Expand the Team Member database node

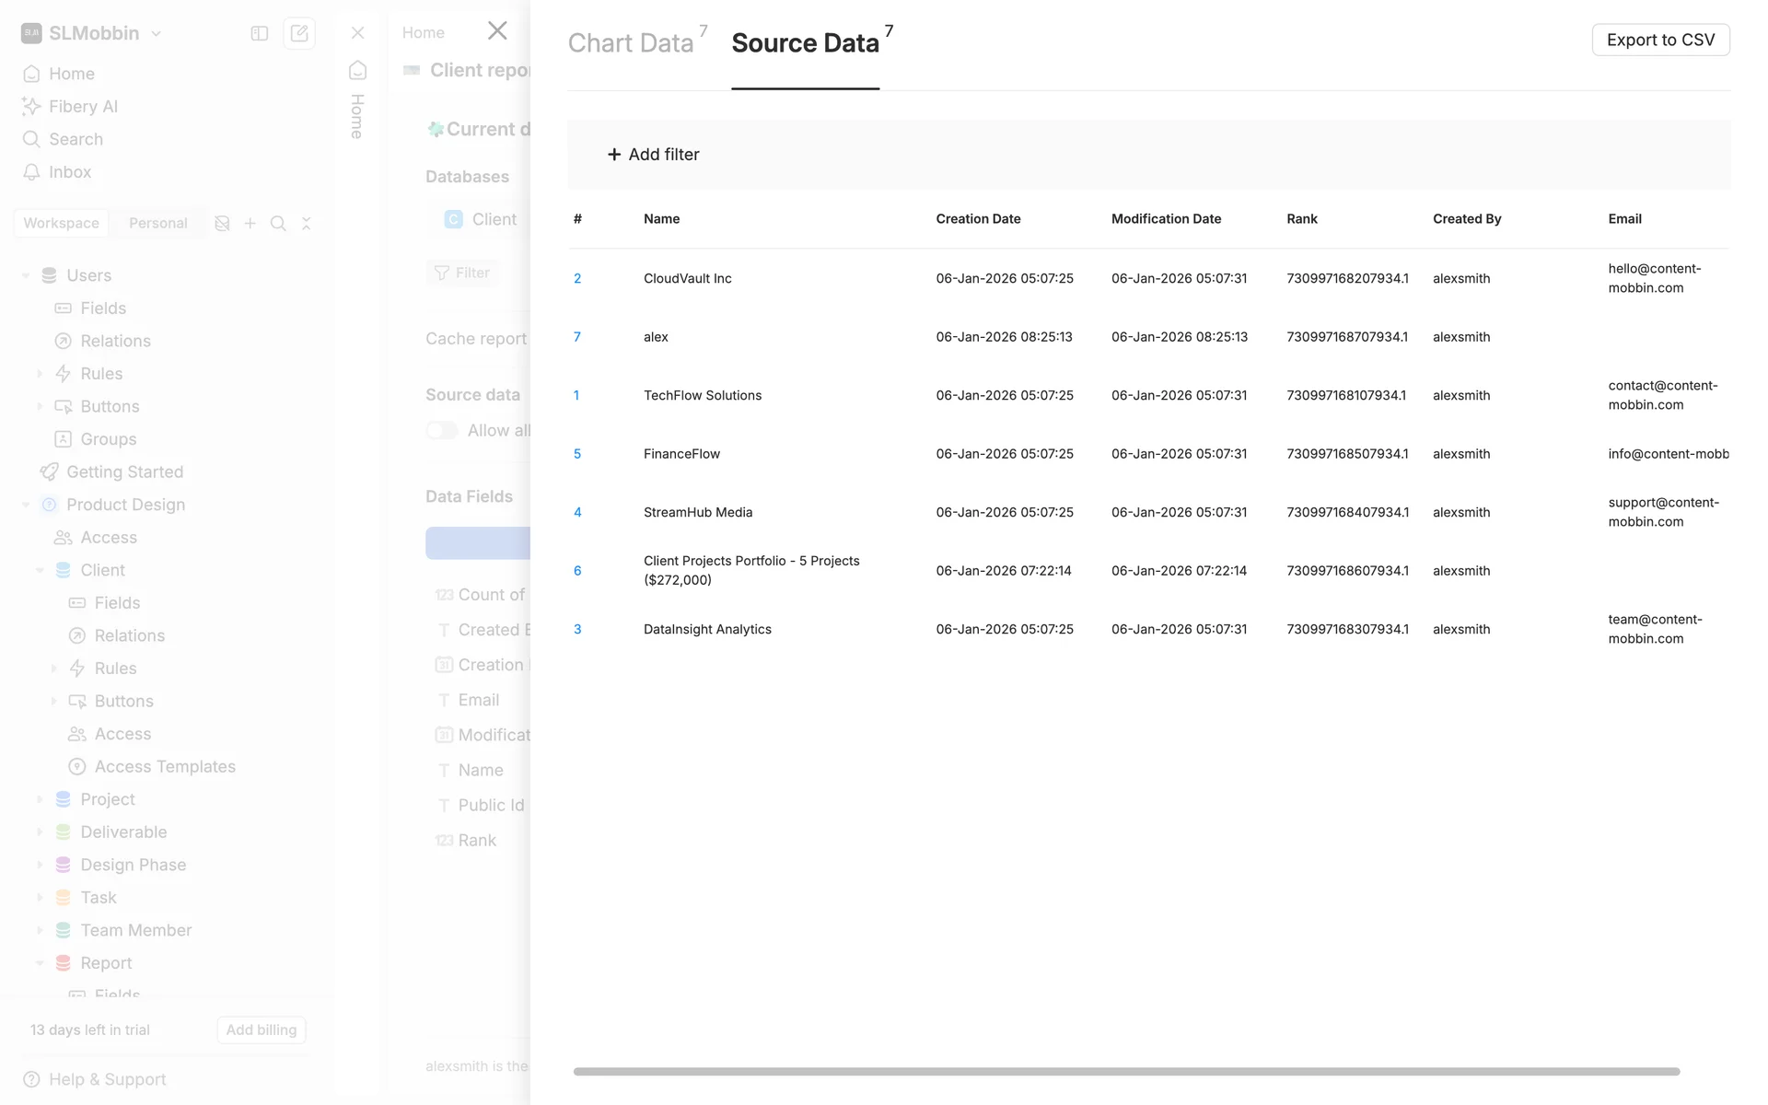point(40,930)
